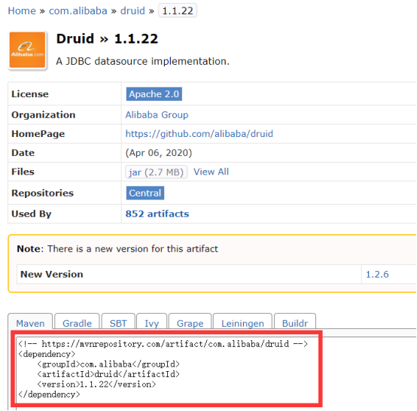This screenshot has width=417, height=411.
Task: Switch to the Ivy tab
Action: (x=151, y=322)
